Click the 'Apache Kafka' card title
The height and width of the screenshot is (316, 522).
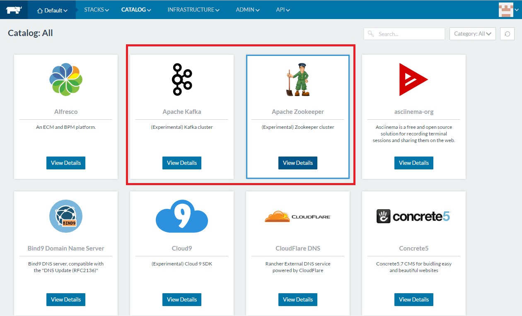click(x=182, y=112)
